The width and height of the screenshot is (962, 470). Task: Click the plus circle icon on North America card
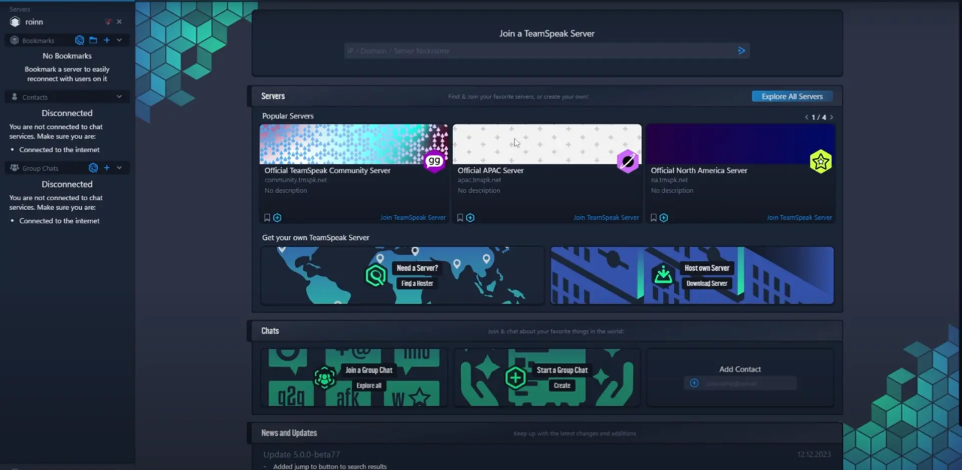coord(664,218)
